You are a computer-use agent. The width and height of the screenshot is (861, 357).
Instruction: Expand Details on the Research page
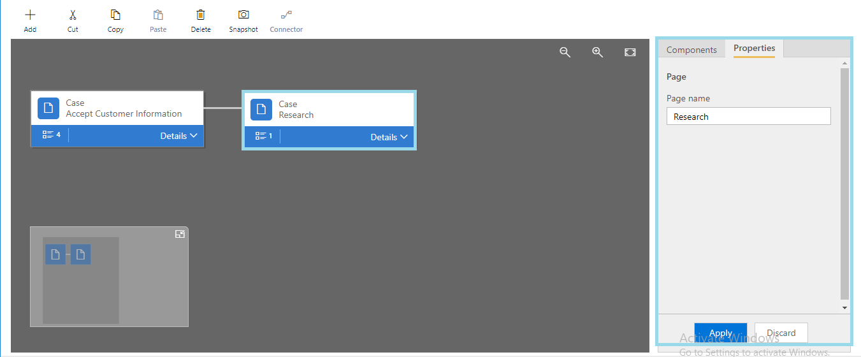(x=389, y=137)
